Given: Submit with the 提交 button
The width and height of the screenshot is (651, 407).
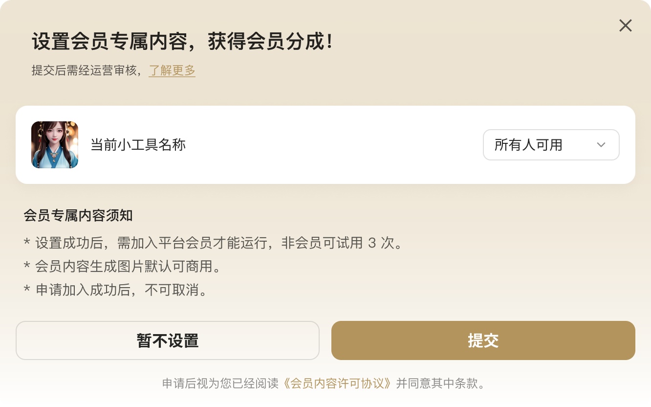Looking at the screenshot, I should [x=483, y=340].
